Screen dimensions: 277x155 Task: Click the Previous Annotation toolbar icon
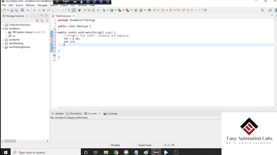tap(171, 10)
